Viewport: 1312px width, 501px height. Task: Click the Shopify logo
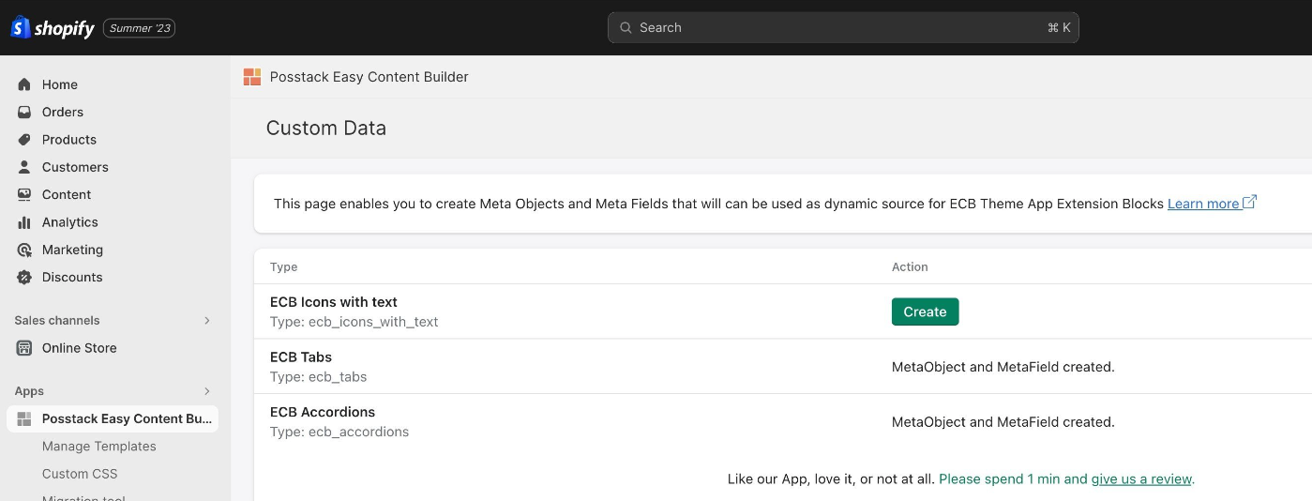(x=53, y=28)
